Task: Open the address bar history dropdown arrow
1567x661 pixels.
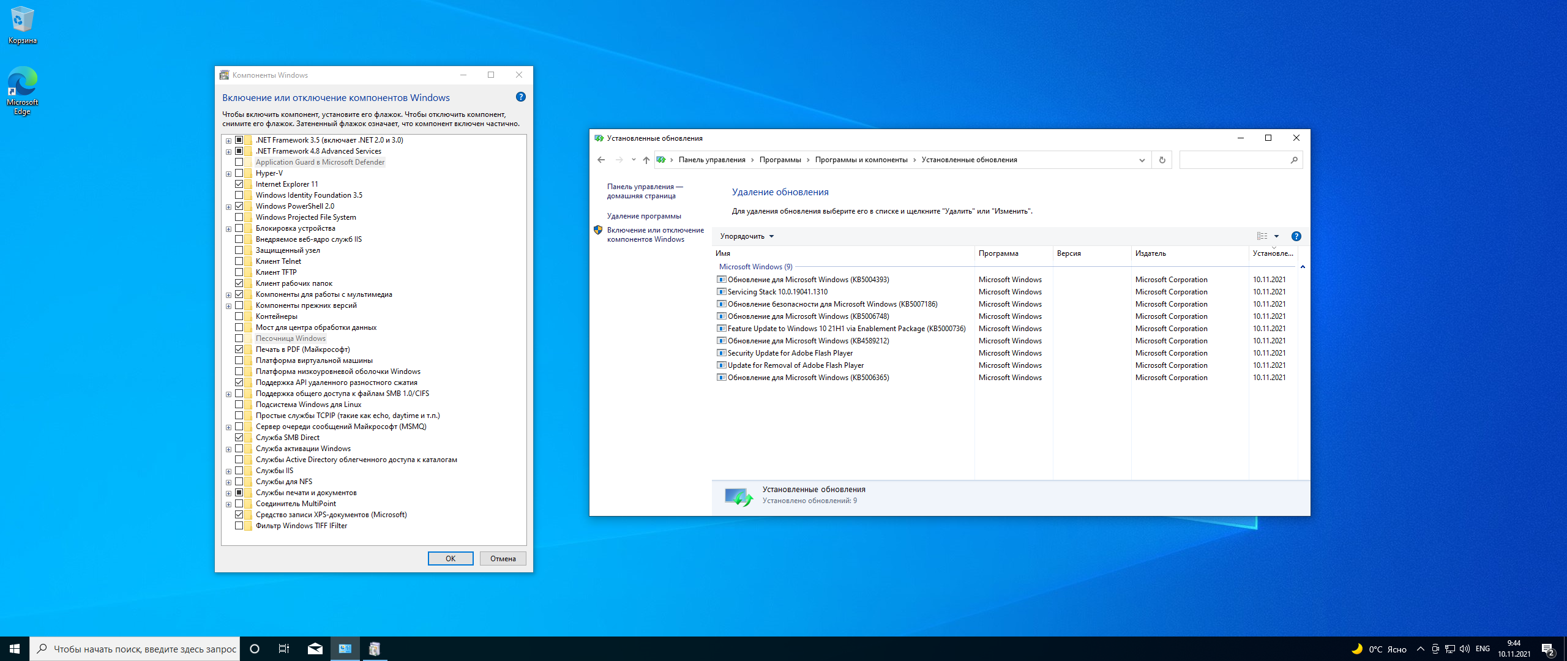Action: click(x=1142, y=160)
